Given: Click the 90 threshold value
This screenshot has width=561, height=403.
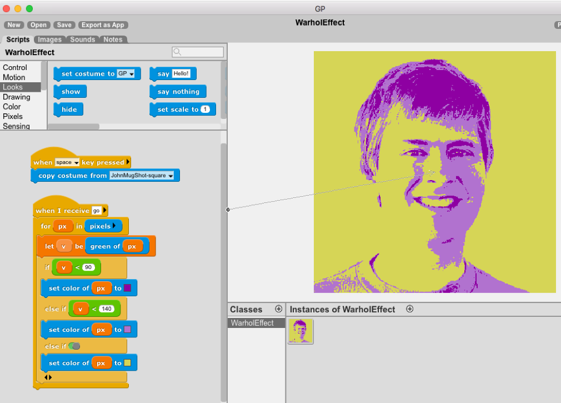Looking at the screenshot, I should 88,267.
